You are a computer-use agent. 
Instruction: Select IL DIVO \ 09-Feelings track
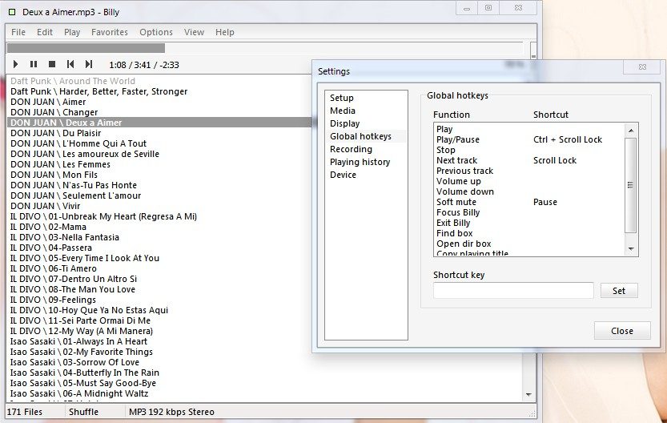[x=53, y=300]
